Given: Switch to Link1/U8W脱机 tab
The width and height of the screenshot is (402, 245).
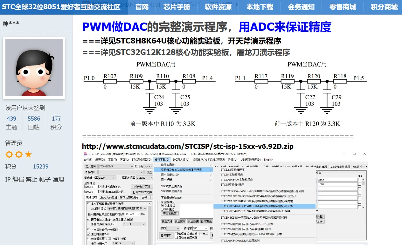Looking at the screenshot, I should [x=108, y=197].
